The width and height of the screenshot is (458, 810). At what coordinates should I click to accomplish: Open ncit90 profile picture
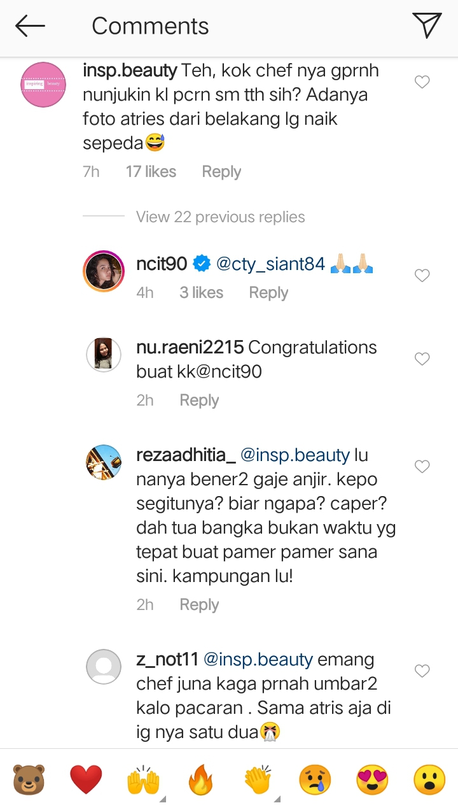(103, 270)
